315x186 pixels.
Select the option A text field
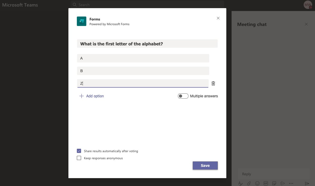point(143,58)
